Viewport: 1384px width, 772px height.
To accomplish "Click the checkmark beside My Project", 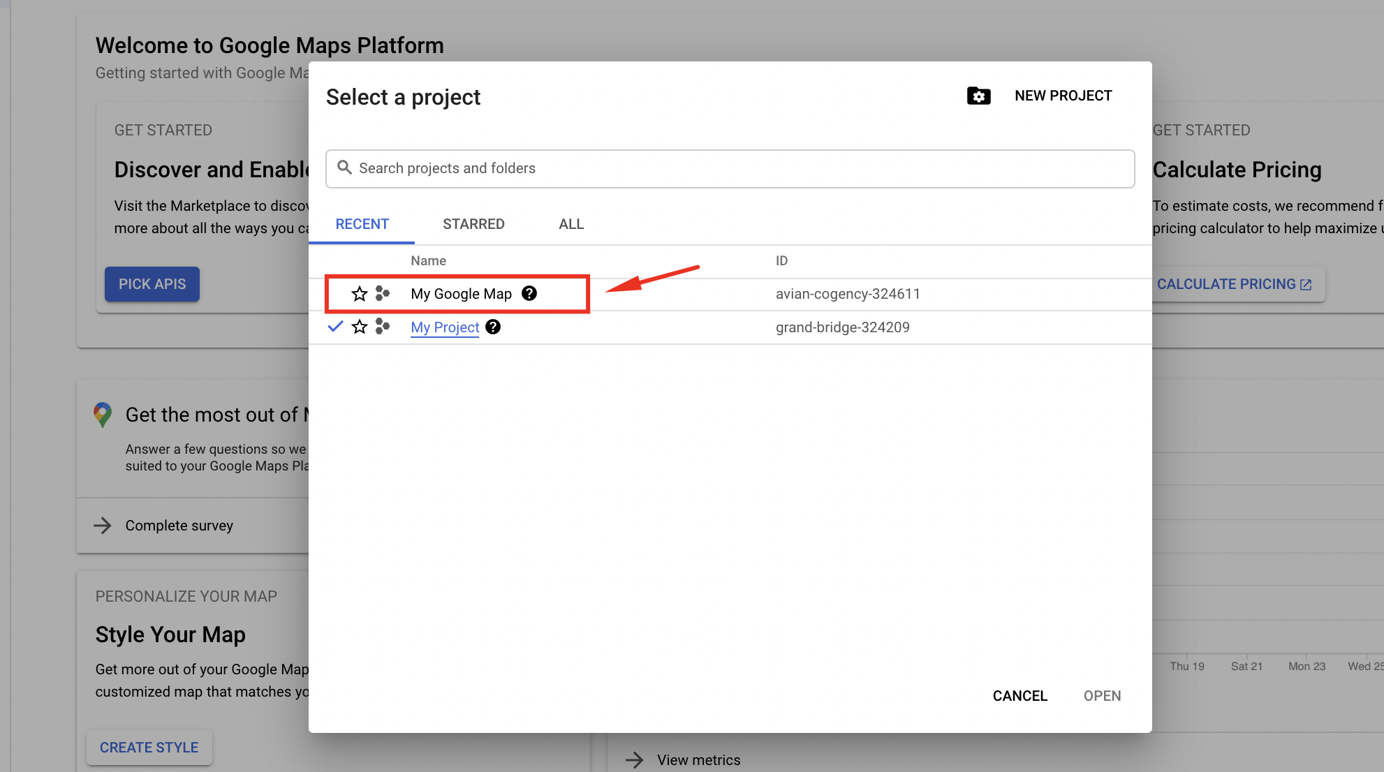I will point(335,326).
